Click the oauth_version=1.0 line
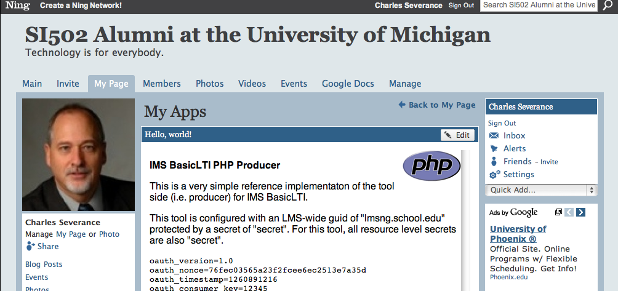 191,261
